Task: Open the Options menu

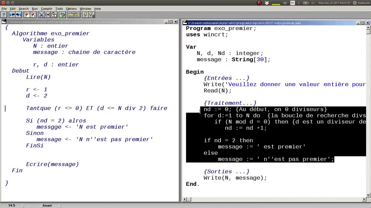Action: click(71, 9)
